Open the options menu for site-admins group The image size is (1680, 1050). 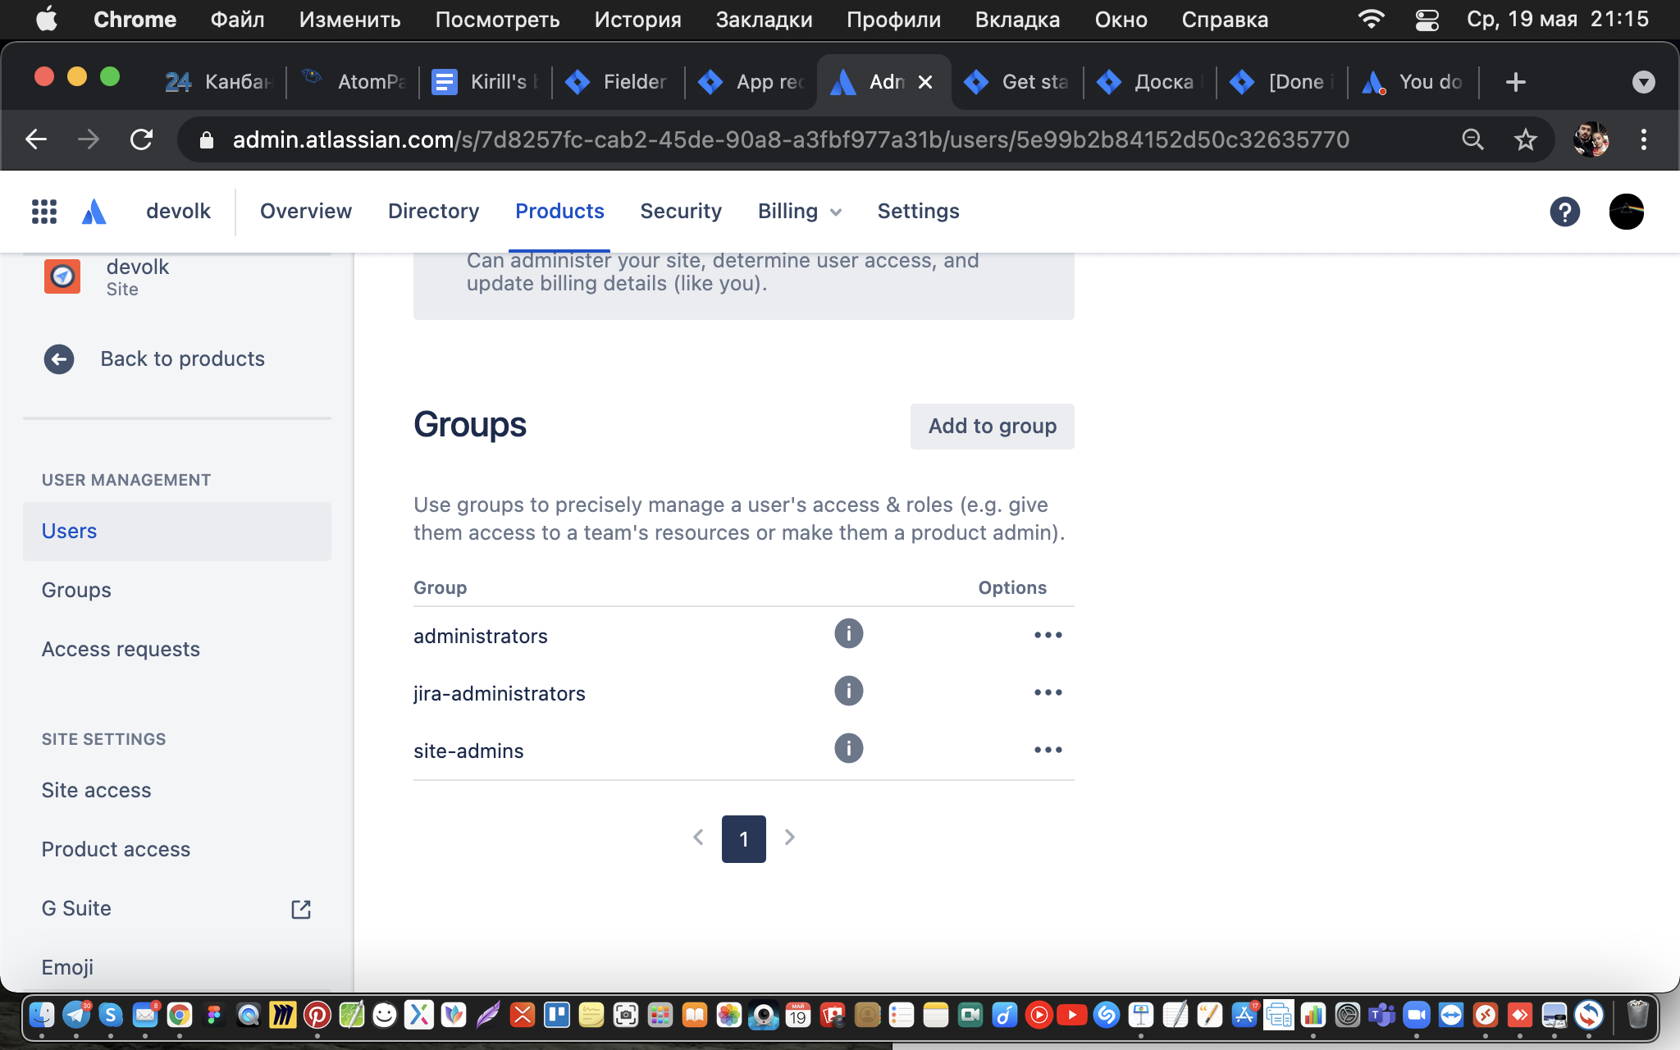coord(1048,748)
